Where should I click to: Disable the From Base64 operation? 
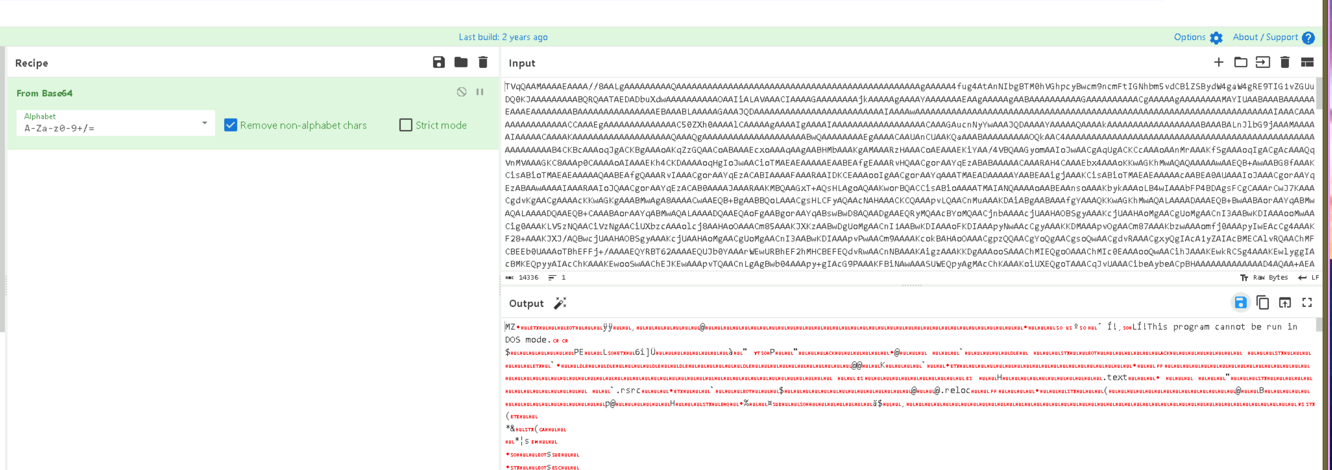click(x=461, y=92)
